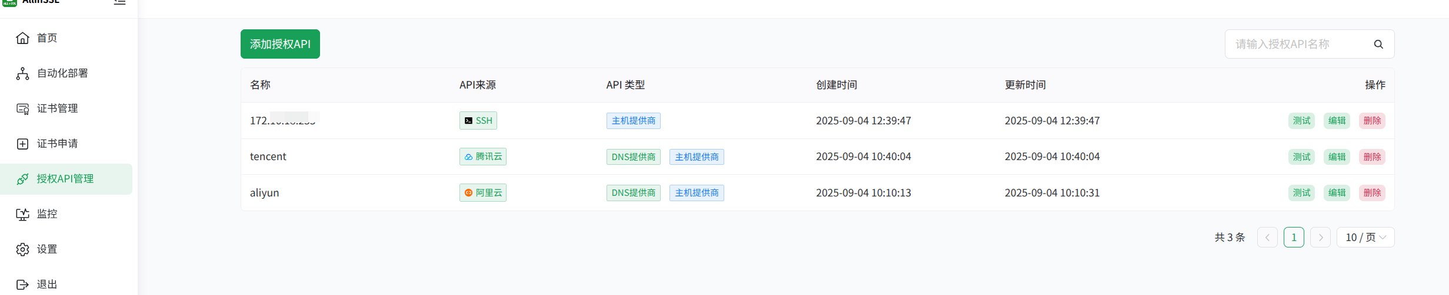Open 证书管理 in the sidebar
This screenshot has height=295, width=1449.
point(57,108)
